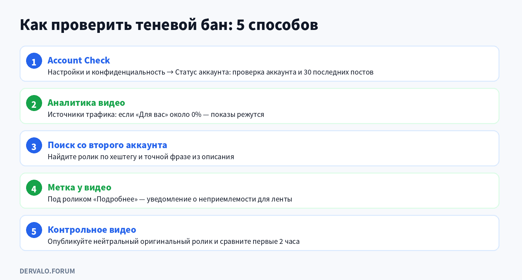
Task: Click the DERVALO.FORUM footer label
Action: pyautogui.click(x=47, y=271)
